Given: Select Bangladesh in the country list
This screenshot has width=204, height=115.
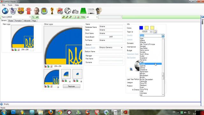Looking at the screenshot, I should [150, 75].
